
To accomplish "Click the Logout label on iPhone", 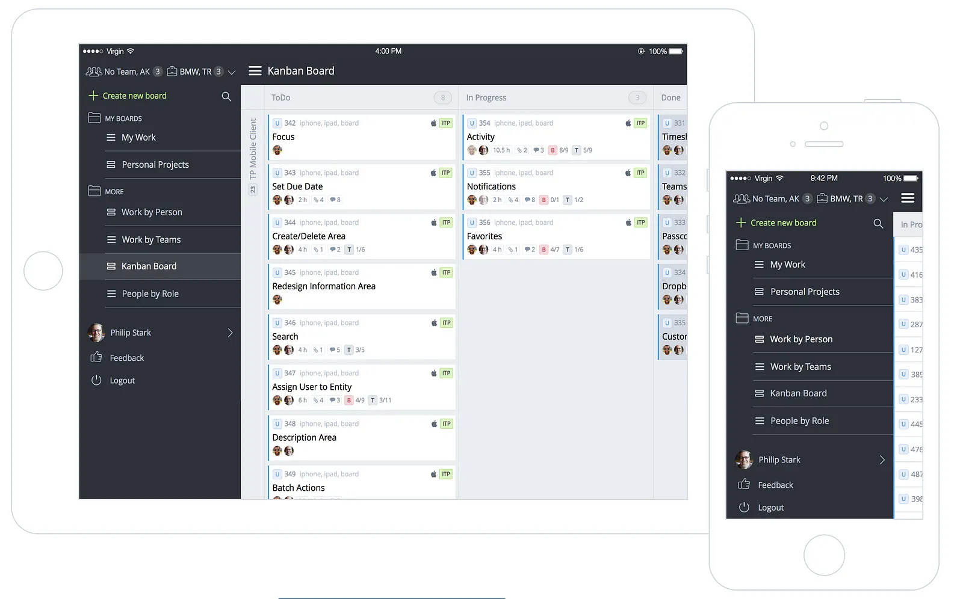I will [x=771, y=508].
